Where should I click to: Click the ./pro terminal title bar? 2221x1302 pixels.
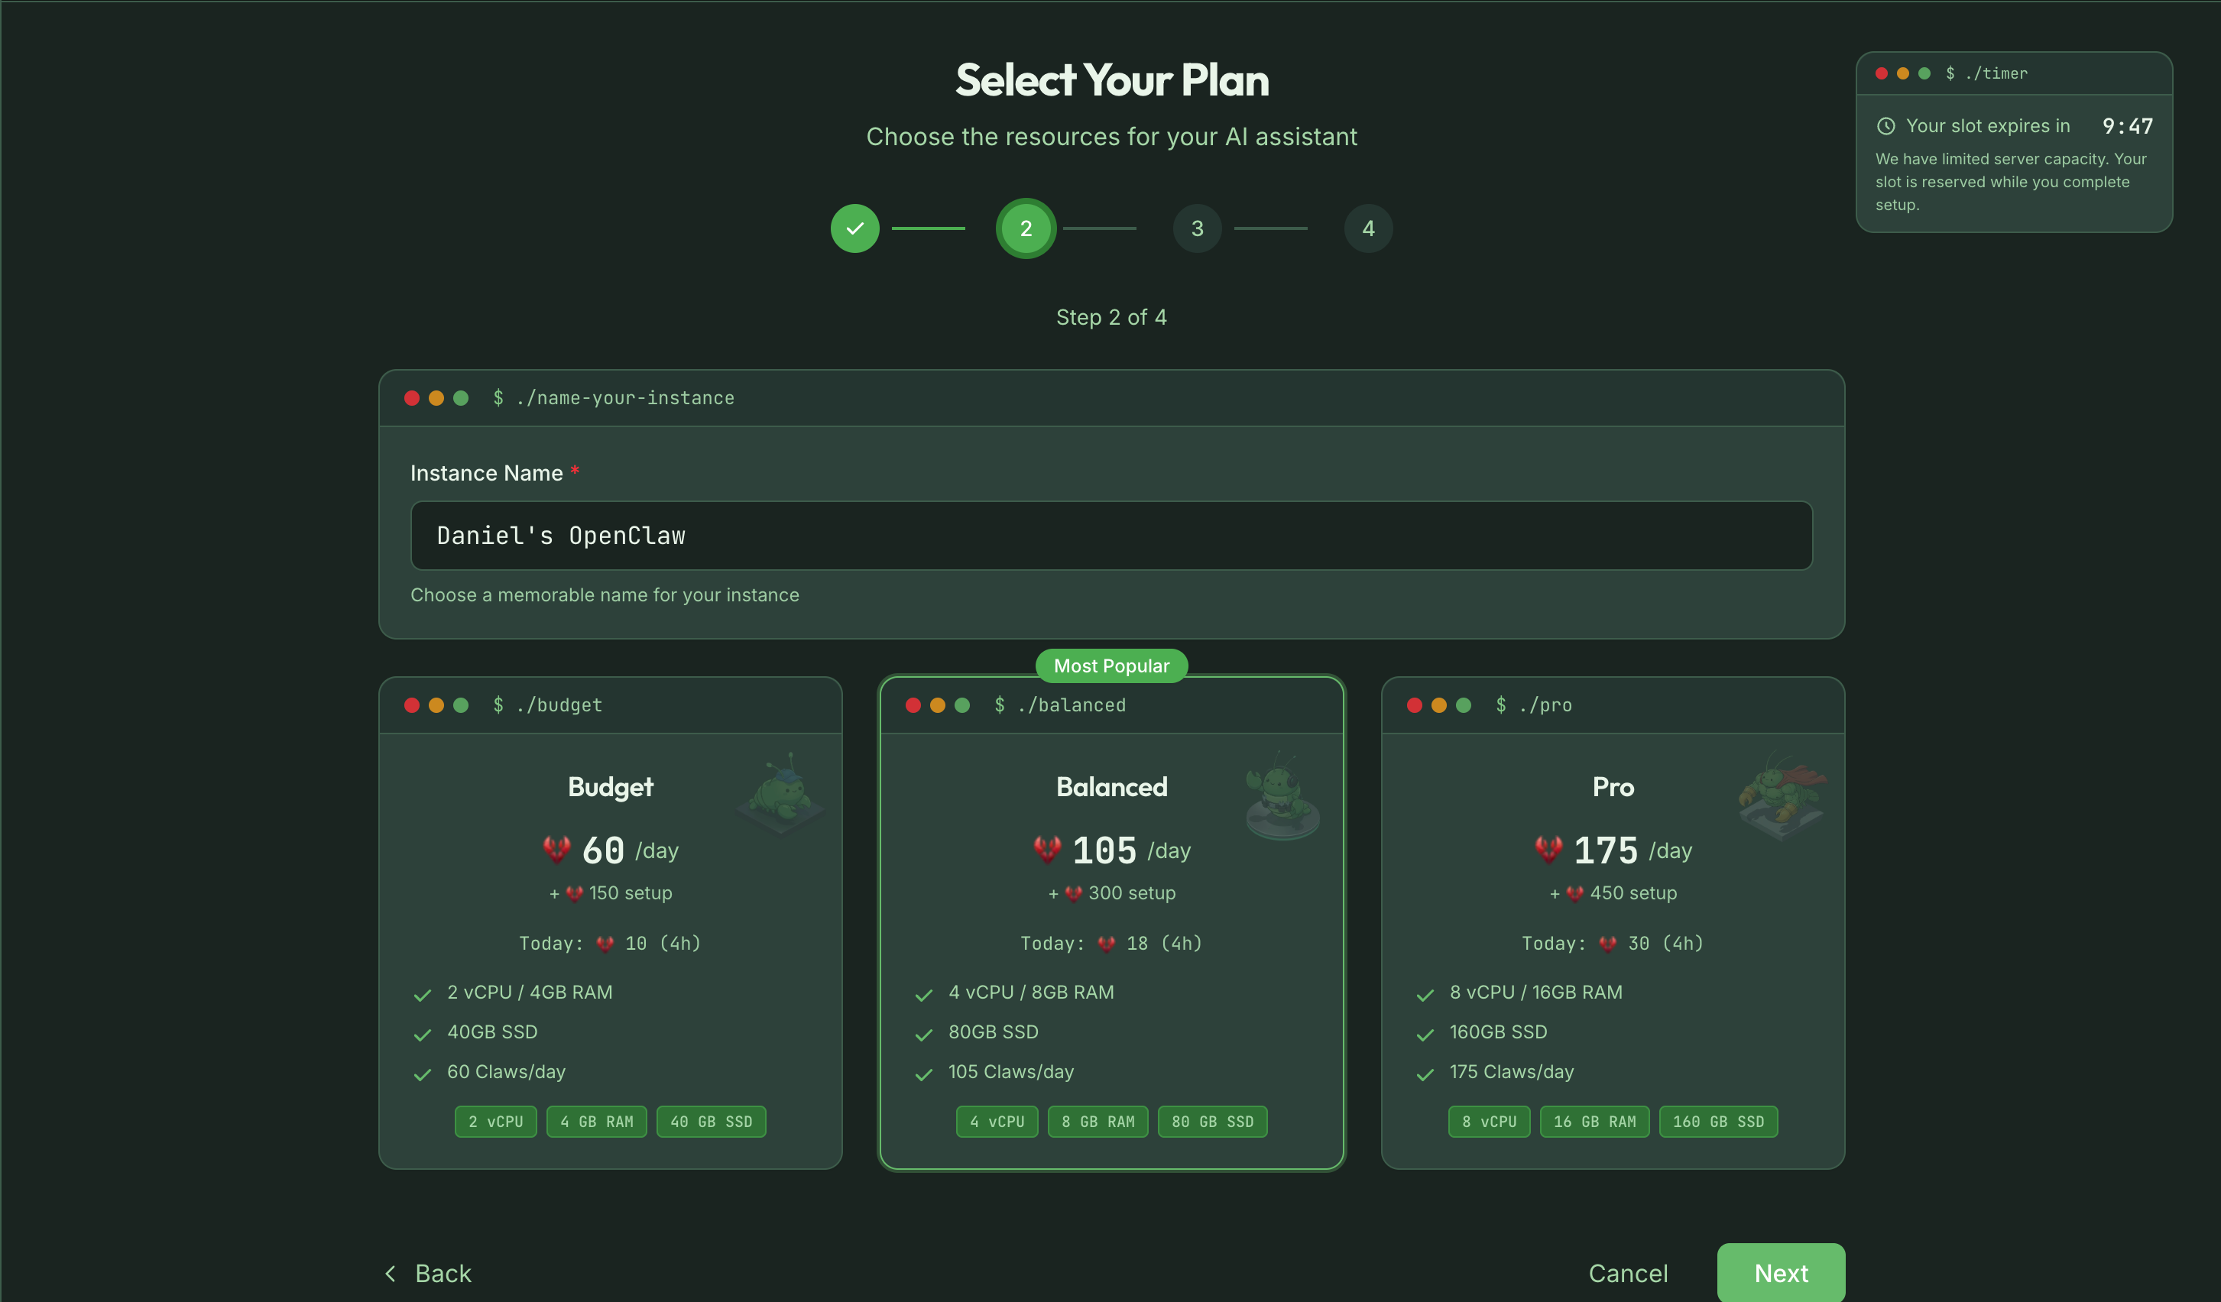click(x=1612, y=704)
